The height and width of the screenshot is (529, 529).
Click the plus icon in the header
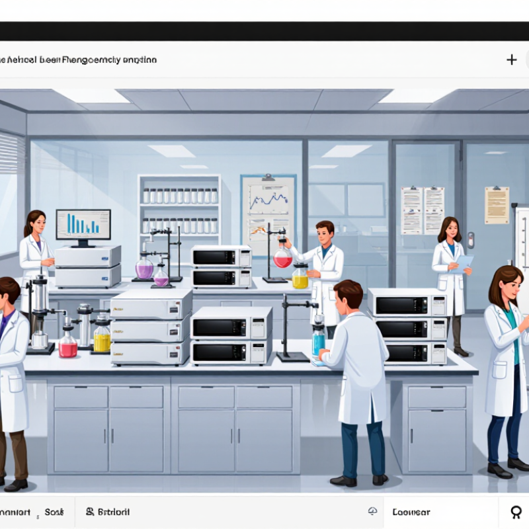point(511,60)
